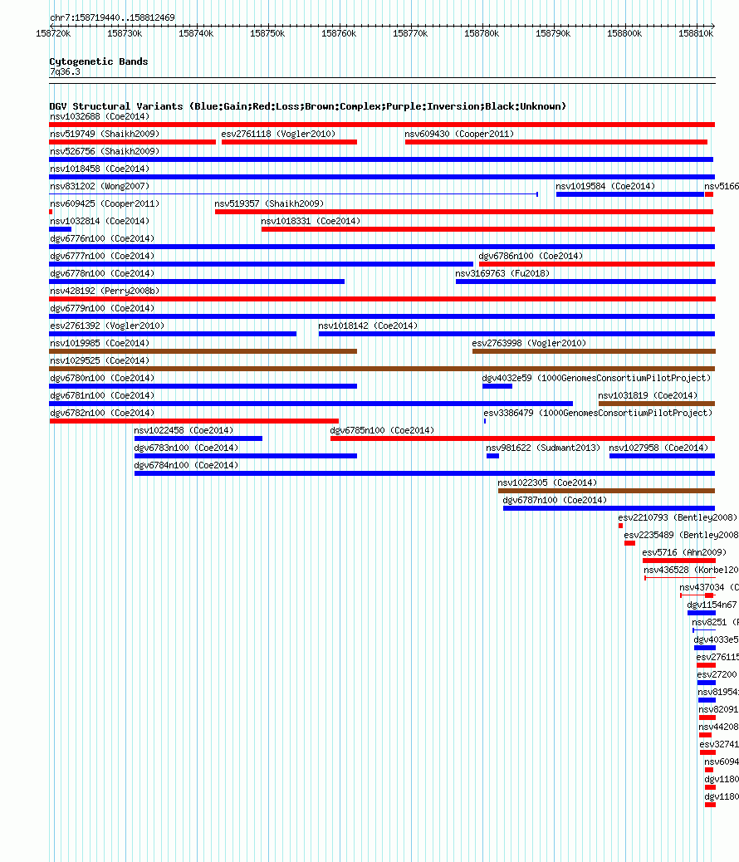Screen dimensions: 739x862
Task: Select nsv428192 (Perry2008b) label
Action: pos(105,291)
